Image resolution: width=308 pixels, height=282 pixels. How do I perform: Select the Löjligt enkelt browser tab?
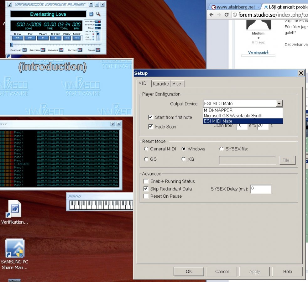(x=285, y=7)
